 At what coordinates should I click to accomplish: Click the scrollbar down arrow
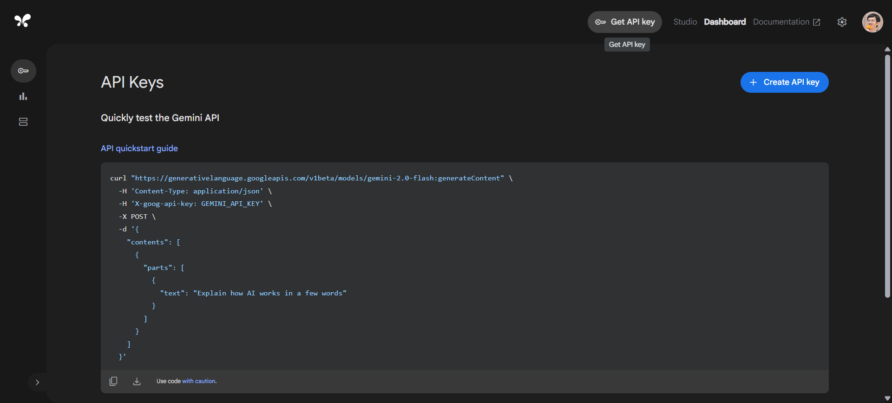pyautogui.click(x=887, y=398)
